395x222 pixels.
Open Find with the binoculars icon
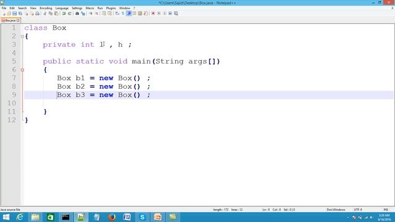tap(77, 14)
